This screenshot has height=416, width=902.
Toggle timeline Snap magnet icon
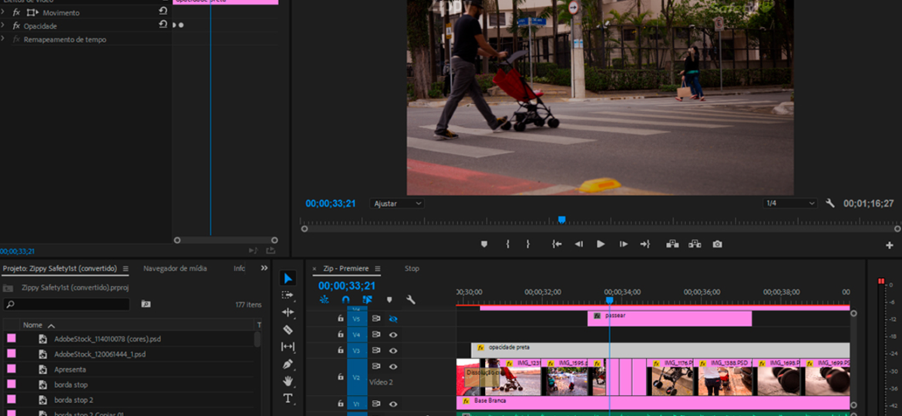click(346, 300)
